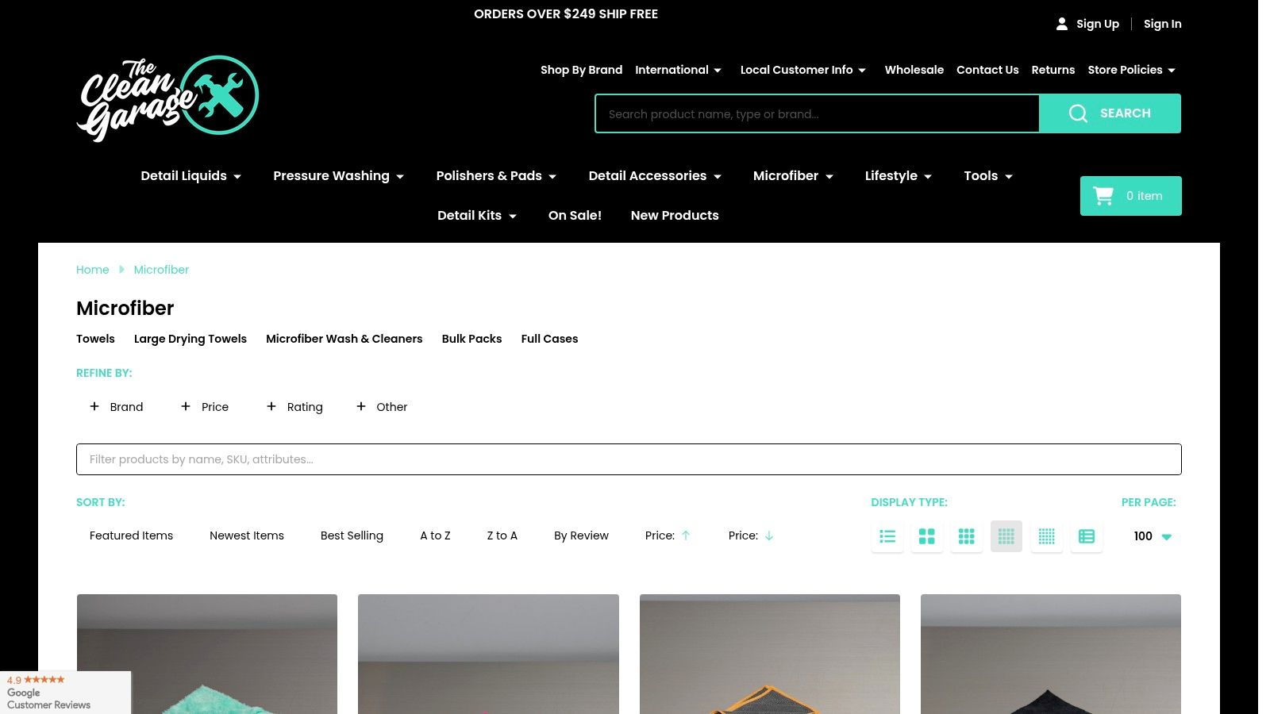Image resolution: width=1270 pixels, height=714 pixels.
Task: View New Products page
Action: click(675, 216)
